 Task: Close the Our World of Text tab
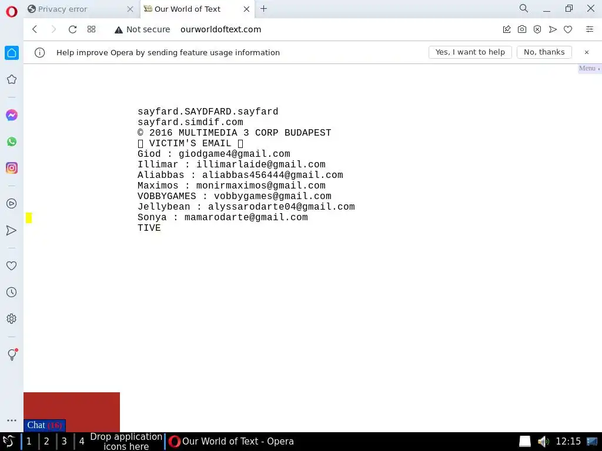(x=246, y=9)
